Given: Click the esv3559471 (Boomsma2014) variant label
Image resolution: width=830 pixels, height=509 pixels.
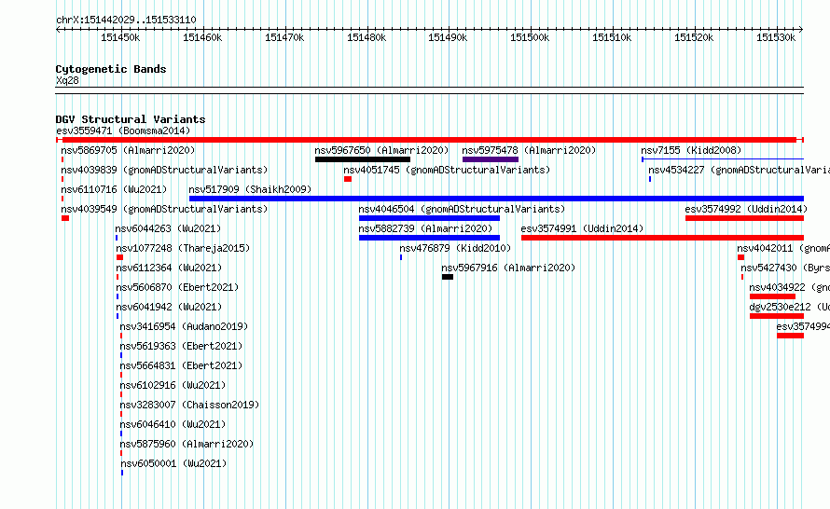Looking at the screenshot, I should [123, 131].
